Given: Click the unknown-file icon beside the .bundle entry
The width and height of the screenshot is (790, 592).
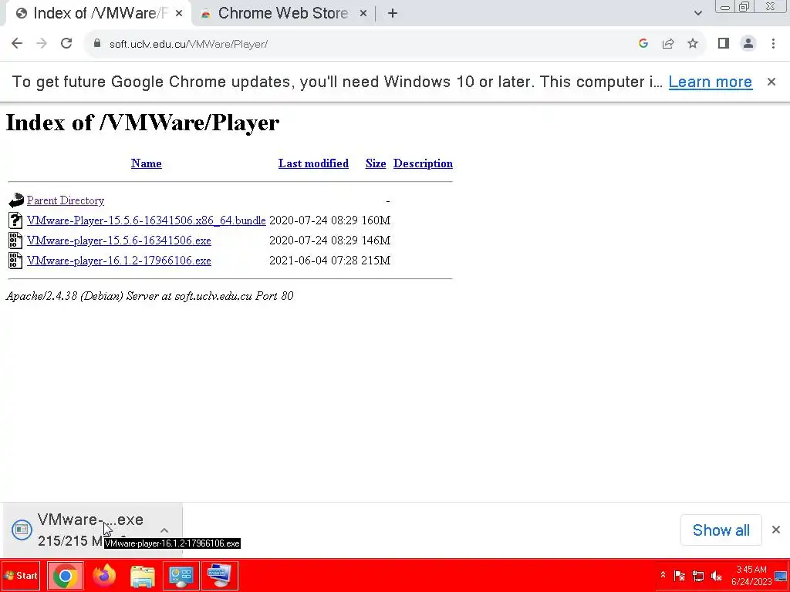Looking at the screenshot, I should (15, 220).
